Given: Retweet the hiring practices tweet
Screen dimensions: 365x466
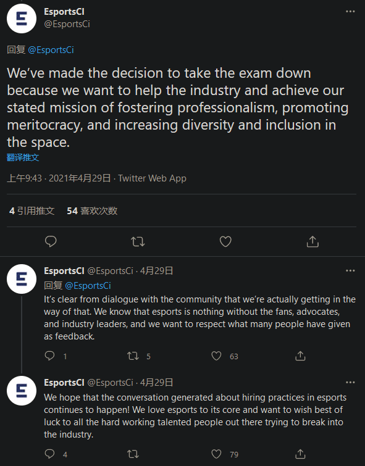Looking at the screenshot, I should [133, 454].
